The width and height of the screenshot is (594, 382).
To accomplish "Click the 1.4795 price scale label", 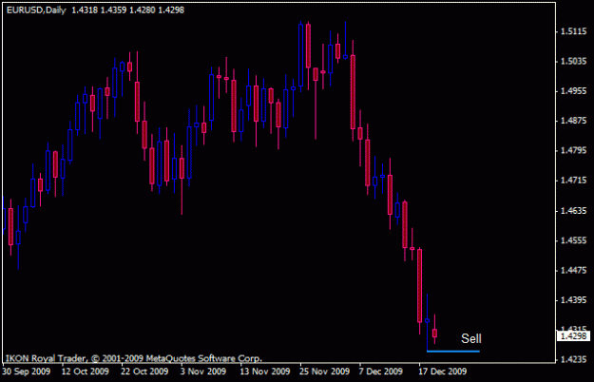I will tap(573, 151).
